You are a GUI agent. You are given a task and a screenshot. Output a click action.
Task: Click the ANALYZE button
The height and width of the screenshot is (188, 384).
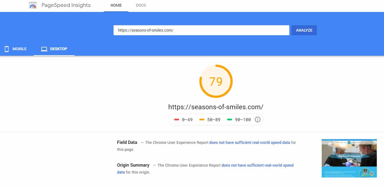click(304, 30)
